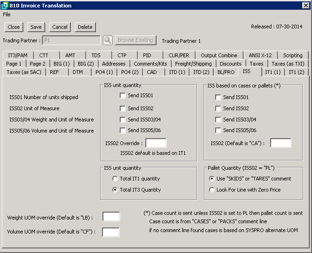Choose Look For Line with Zero Price

[x=212, y=190]
